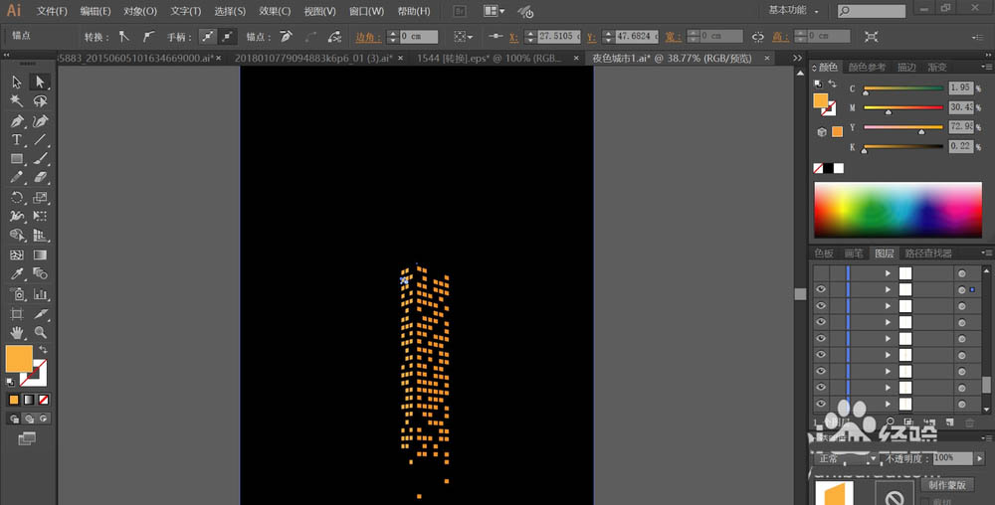Select the Rectangle tool

click(x=17, y=158)
